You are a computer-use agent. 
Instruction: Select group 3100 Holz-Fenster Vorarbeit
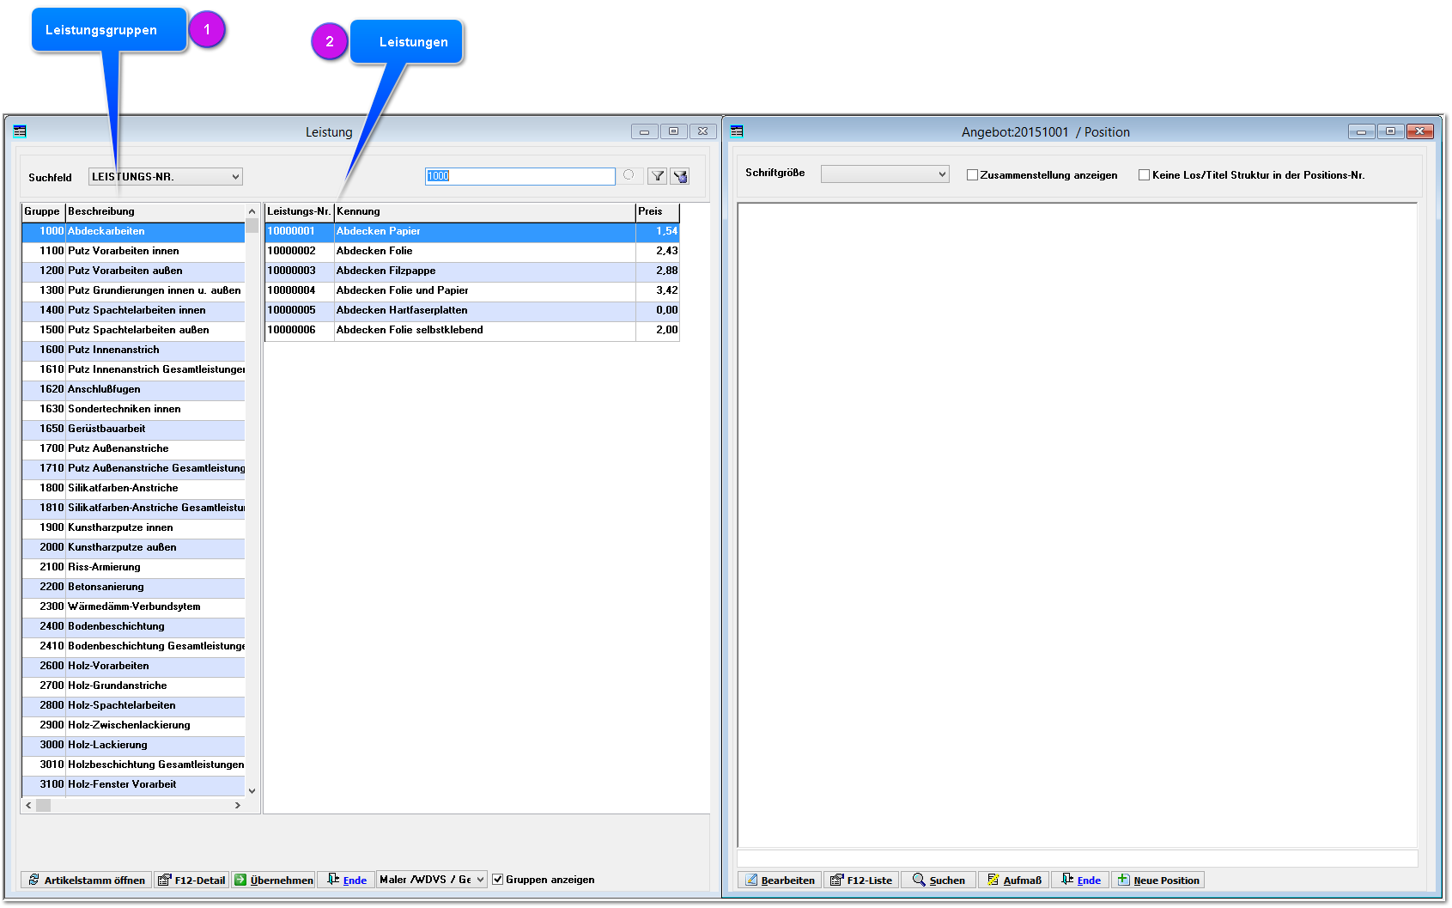(133, 784)
